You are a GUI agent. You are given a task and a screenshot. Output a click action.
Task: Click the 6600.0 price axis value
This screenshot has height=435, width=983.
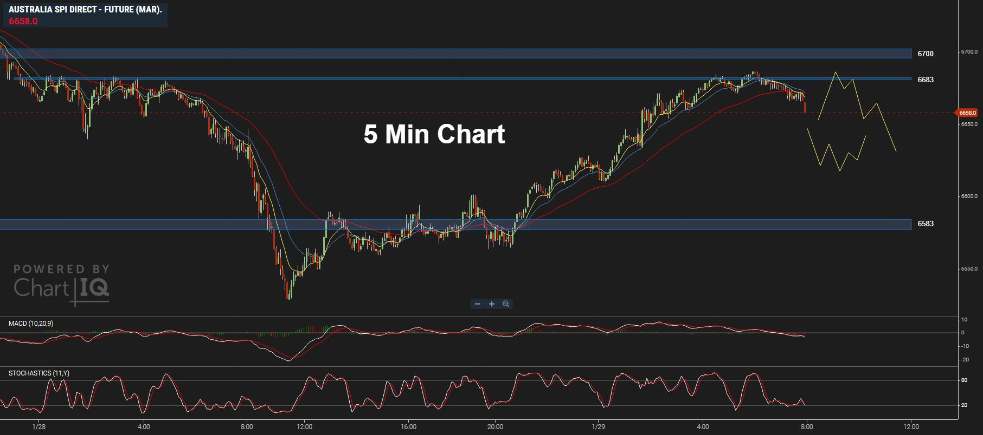click(969, 196)
